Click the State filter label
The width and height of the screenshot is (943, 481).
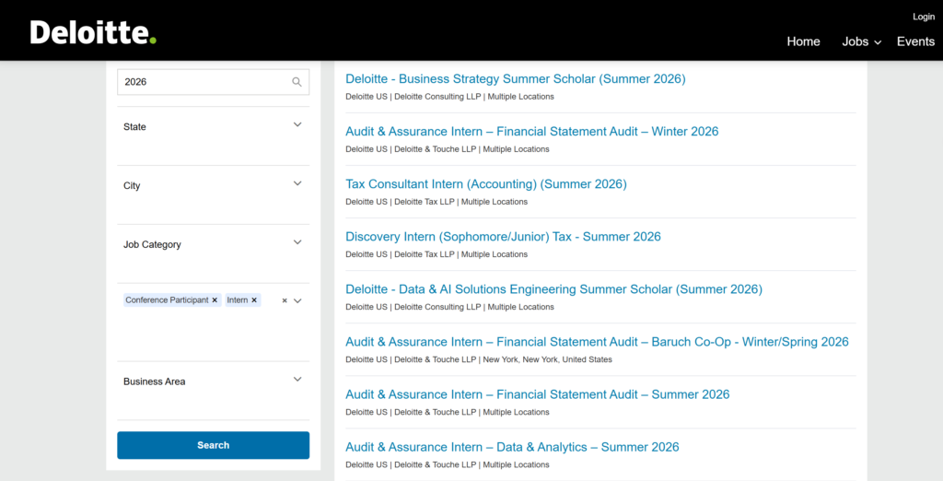[x=134, y=127]
